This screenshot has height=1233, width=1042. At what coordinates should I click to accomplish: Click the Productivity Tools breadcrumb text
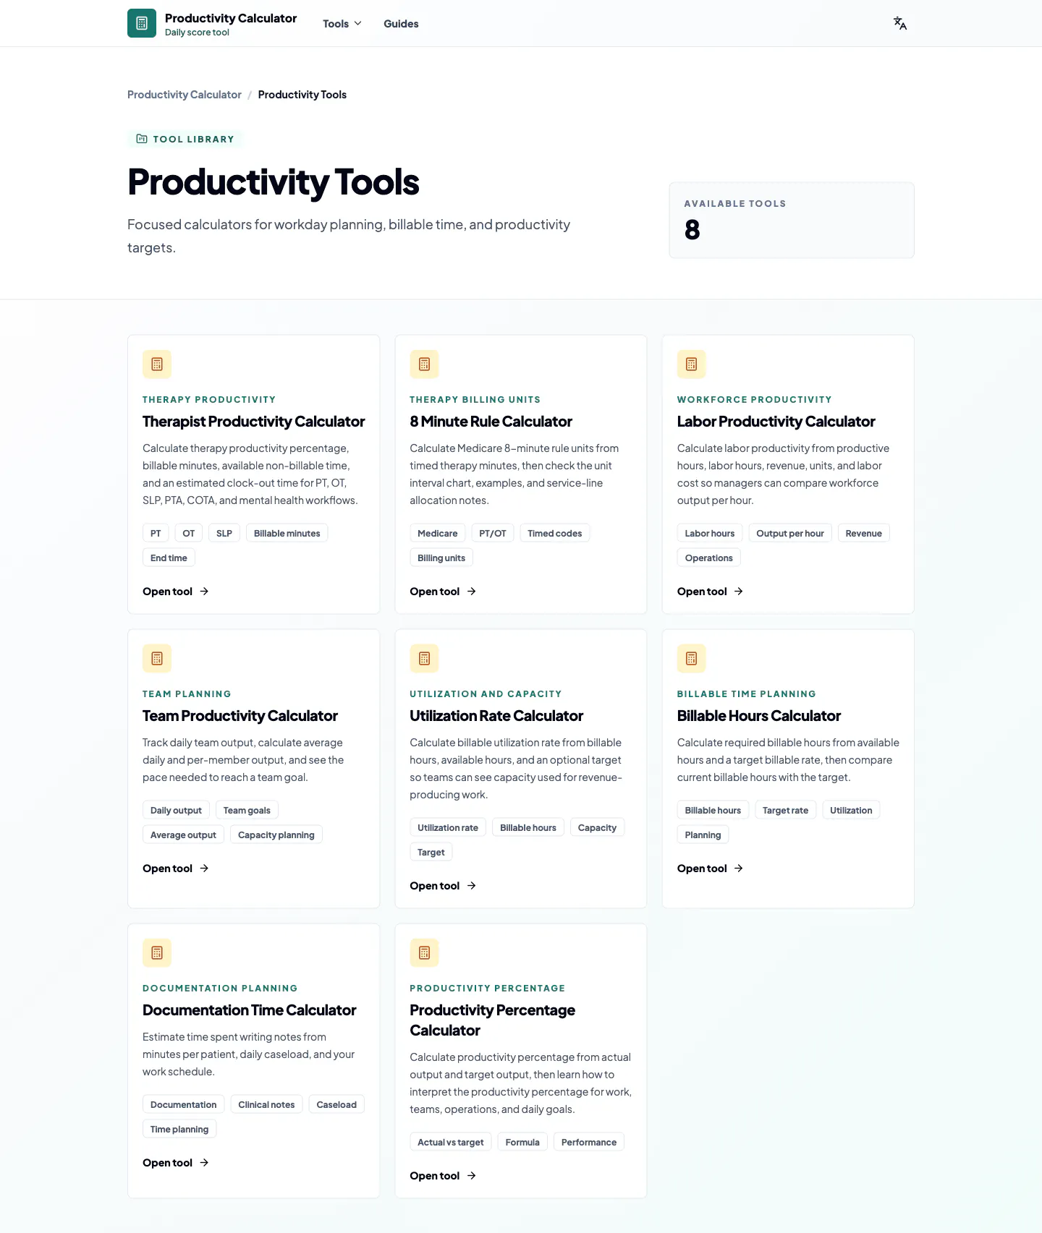[302, 95]
